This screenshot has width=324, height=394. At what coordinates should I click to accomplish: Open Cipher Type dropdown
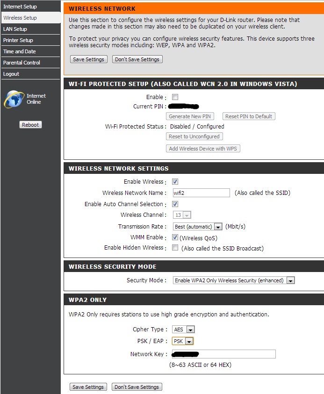coord(183,330)
